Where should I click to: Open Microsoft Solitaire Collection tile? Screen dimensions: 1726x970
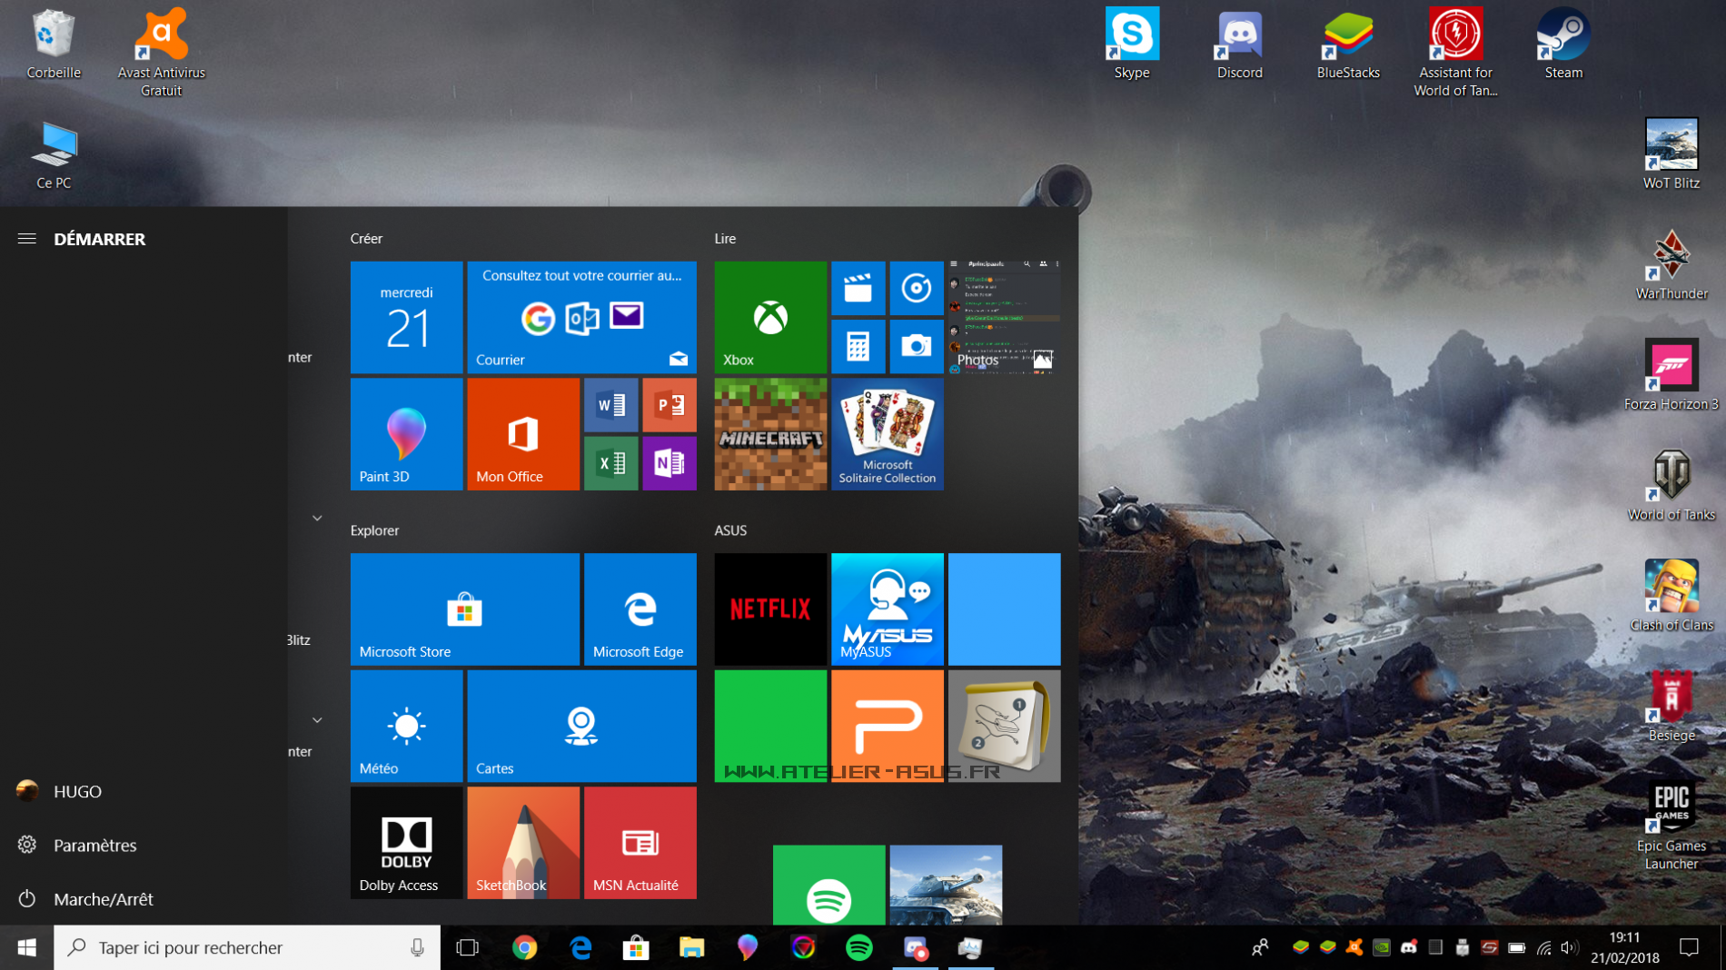(x=887, y=434)
